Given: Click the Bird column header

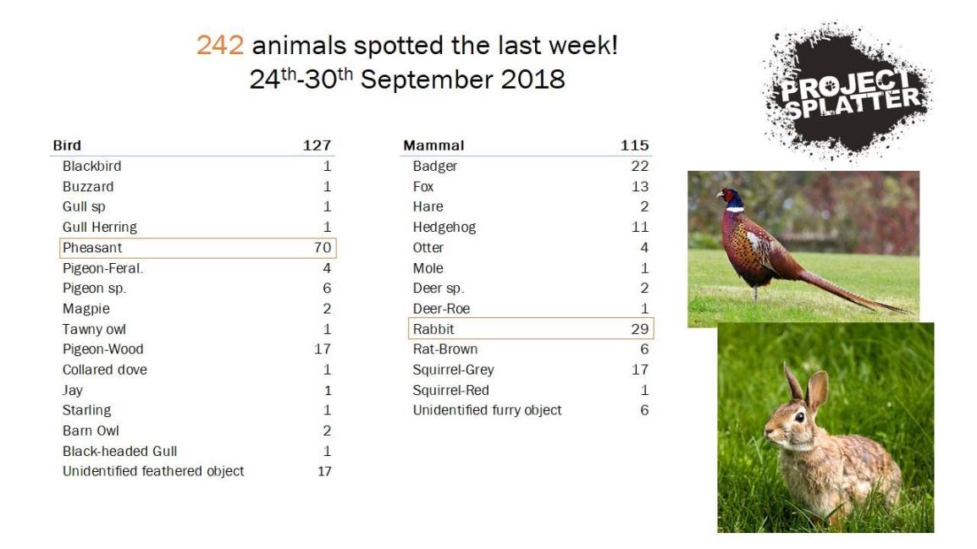Looking at the screenshot, I should pyautogui.click(x=67, y=145).
